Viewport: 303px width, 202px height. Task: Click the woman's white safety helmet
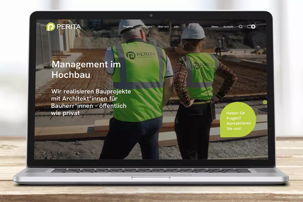193,31
